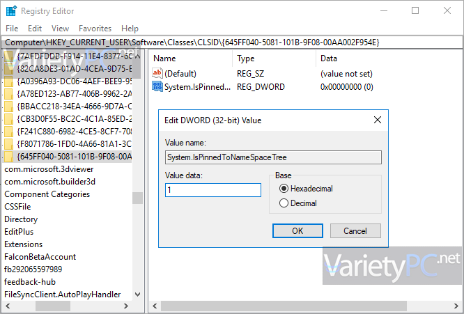Select the {F241C880-6982-4CE5 tree key
Viewport: 464px width, 314px height.
(75, 132)
